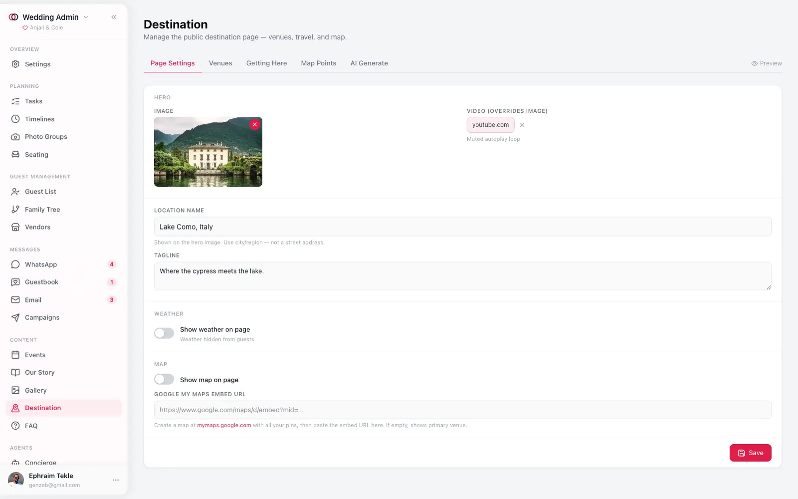This screenshot has width=798, height=499.
Task: Clear the youtube.com video link
Action: tap(522, 125)
